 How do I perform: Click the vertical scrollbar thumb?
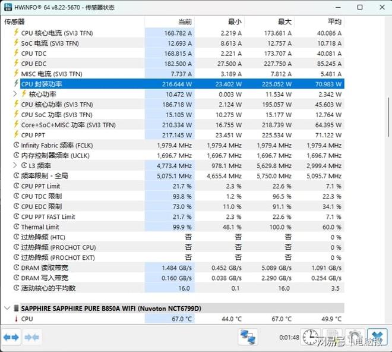(388, 117)
